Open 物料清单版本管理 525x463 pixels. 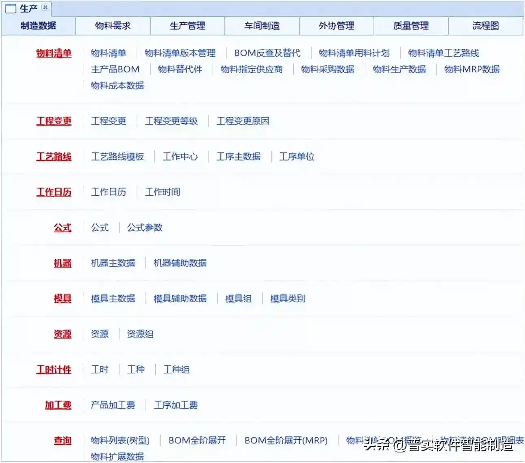click(x=180, y=53)
